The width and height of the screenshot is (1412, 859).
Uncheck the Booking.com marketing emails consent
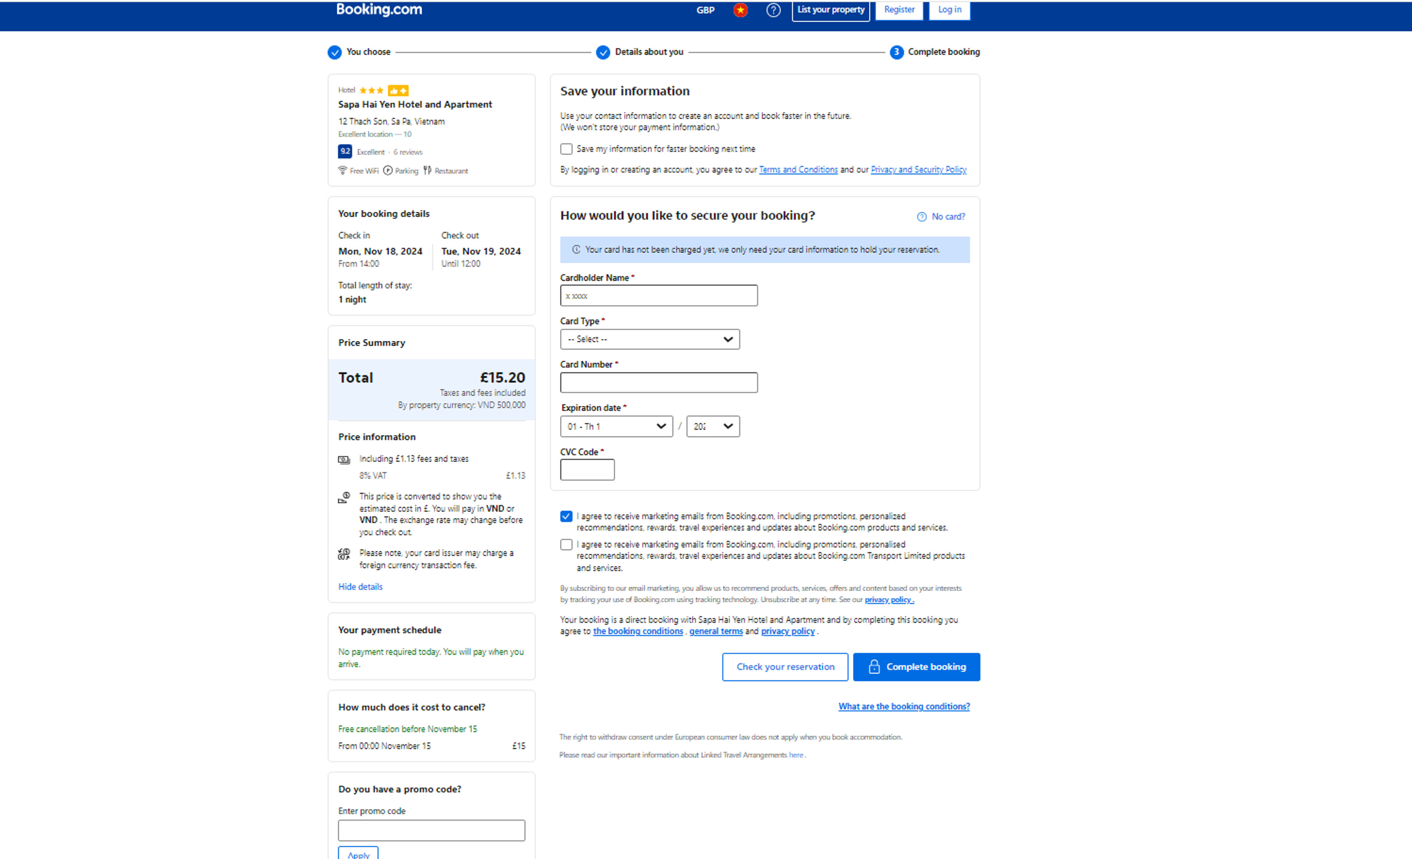coord(566,516)
